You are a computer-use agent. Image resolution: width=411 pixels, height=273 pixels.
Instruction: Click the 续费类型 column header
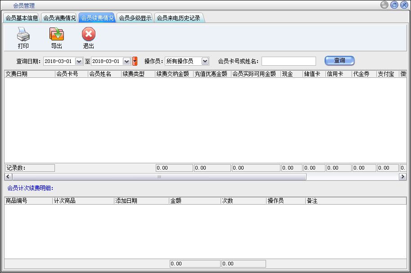pos(138,74)
